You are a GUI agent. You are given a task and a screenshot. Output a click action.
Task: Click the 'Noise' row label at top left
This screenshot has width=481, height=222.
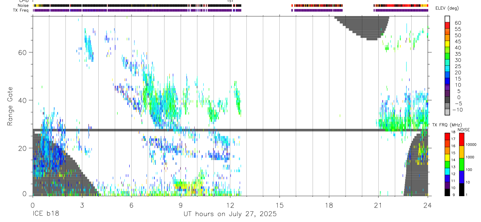[24, 5]
